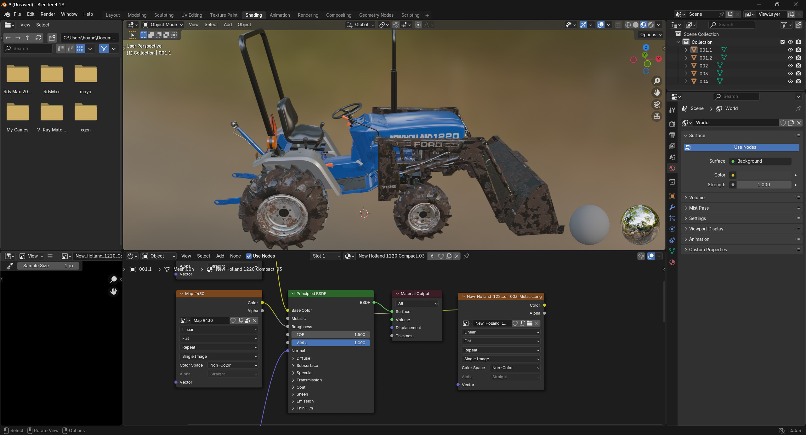806x435 pixels.
Task: Select the tweak select tool icon
Action: click(133, 35)
